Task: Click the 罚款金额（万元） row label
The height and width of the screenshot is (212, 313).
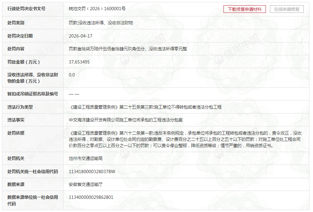Action: (24, 62)
